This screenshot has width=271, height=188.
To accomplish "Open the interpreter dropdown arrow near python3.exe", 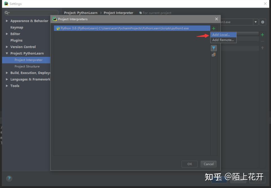I will 255,22.
